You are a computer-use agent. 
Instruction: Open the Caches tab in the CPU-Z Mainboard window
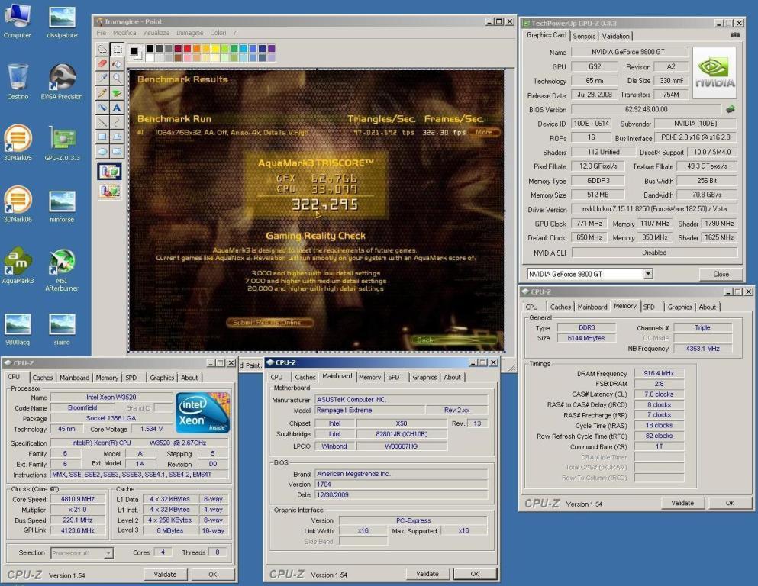[305, 377]
